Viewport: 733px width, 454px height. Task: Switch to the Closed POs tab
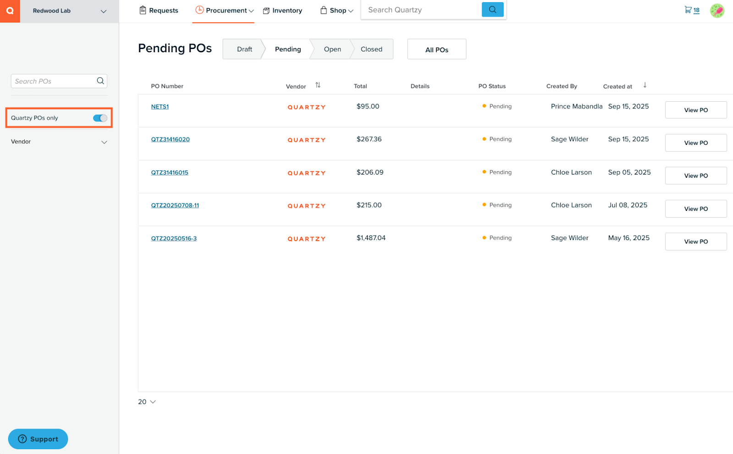(x=371, y=49)
